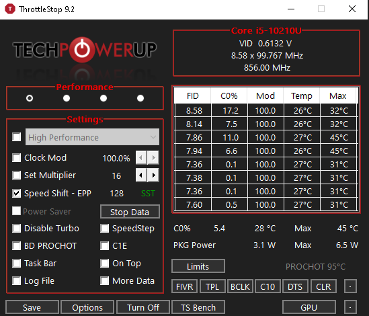Decrease Clock Mod with left arrow
The width and height of the screenshot is (369, 316).
[x=141, y=157]
